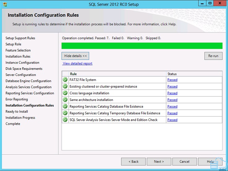Click the Cross language installation rule name
The image size is (228, 171).
click(89, 93)
